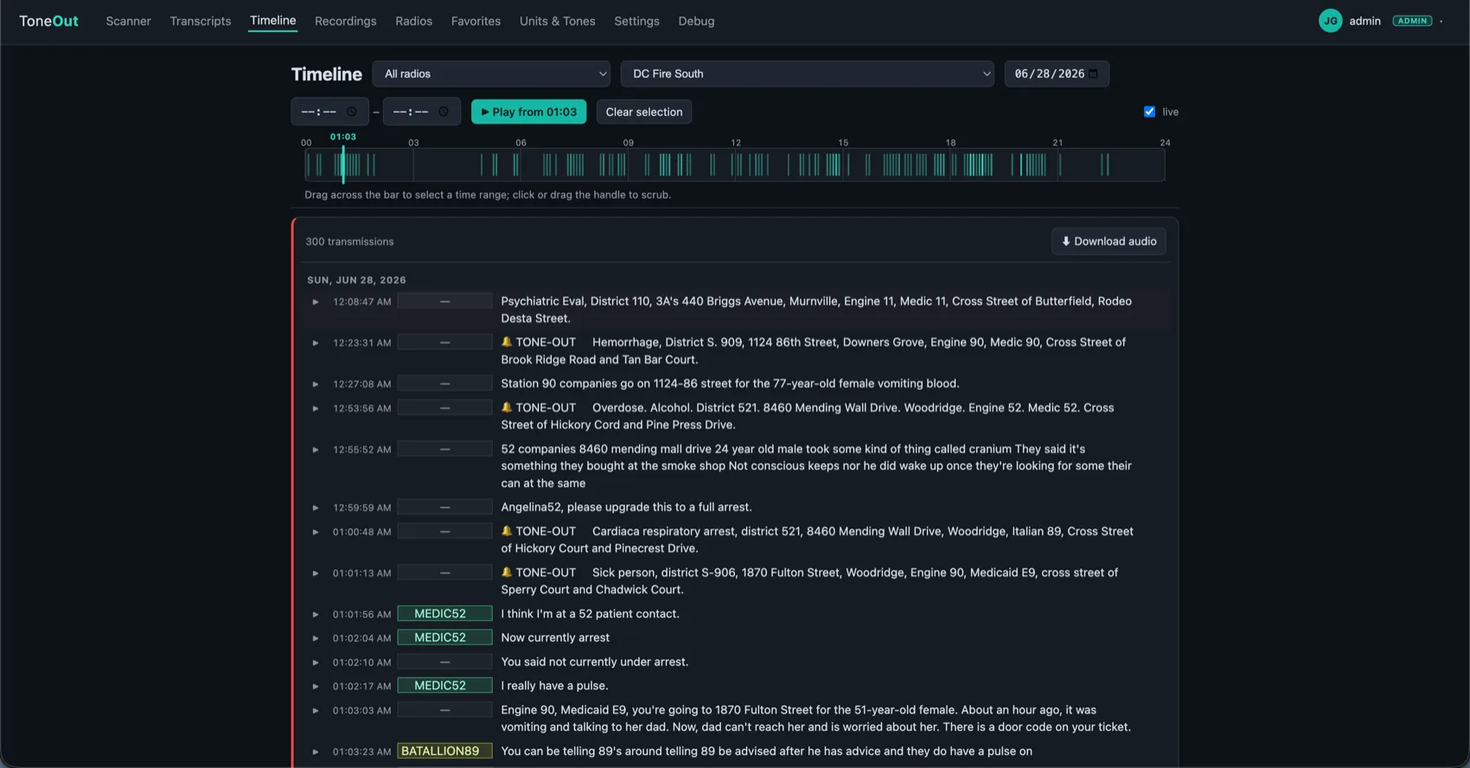The height and width of the screenshot is (768, 1470).
Task: Click the 06/28/2026 date field
Action: pyautogui.click(x=1057, y=74)
